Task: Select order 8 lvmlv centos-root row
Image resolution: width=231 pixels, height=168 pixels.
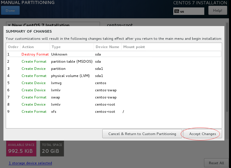Action: [114, 104]
